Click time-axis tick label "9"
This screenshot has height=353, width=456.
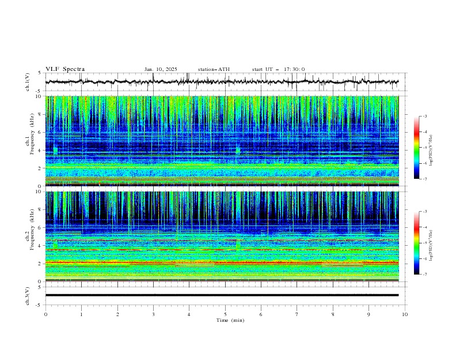(368, 314)
